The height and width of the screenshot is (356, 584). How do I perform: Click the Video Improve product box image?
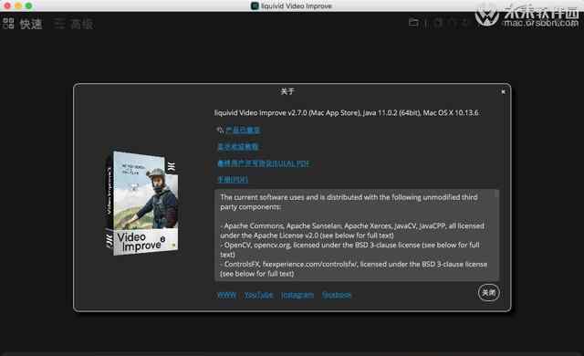coord(142,203)
